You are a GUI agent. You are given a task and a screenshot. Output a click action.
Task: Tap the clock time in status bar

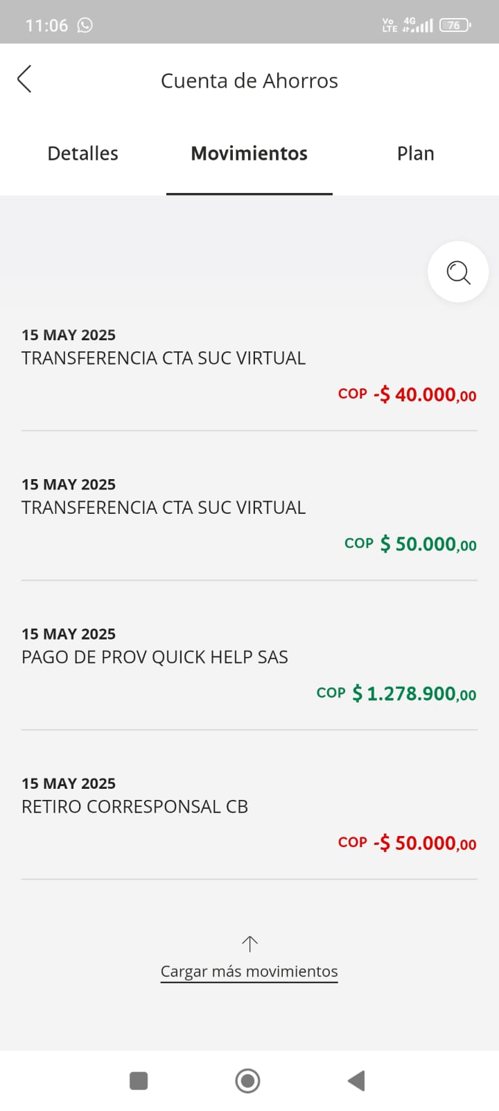pyautogui.click(x=46, y=25)
